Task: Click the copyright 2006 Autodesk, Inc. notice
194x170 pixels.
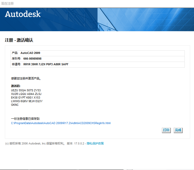Action: 35,144
